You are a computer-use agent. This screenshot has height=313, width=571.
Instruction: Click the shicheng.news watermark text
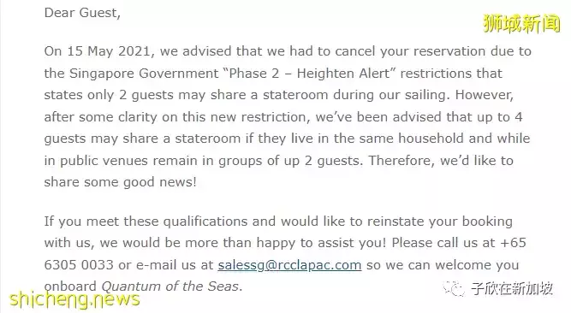[74, 299]
